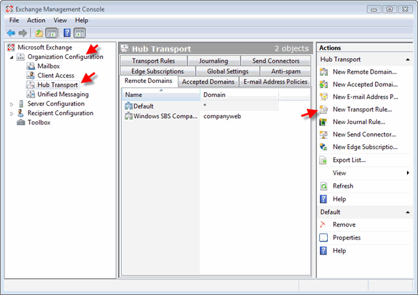This screenshot has width=418, height=295.
Task: Switch to the Edge Subscriptions tab
Action: click(157, 71)
